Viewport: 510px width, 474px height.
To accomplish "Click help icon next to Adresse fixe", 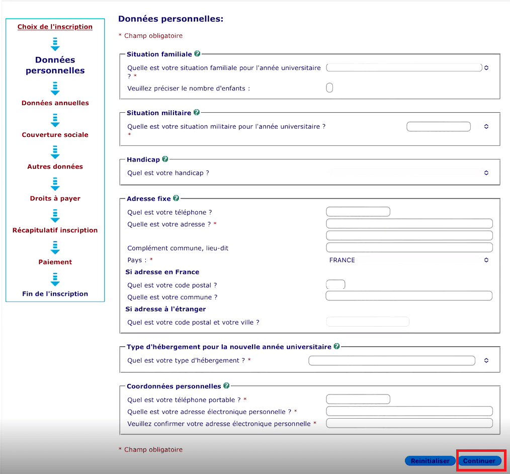I will click(x=176, y=198).
